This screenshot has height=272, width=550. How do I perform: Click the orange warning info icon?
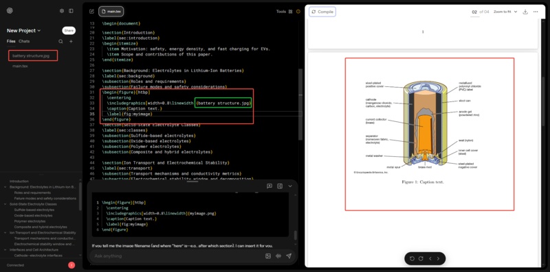point(298,12)
